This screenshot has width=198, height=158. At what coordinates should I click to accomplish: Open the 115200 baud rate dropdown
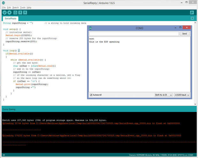182,95
